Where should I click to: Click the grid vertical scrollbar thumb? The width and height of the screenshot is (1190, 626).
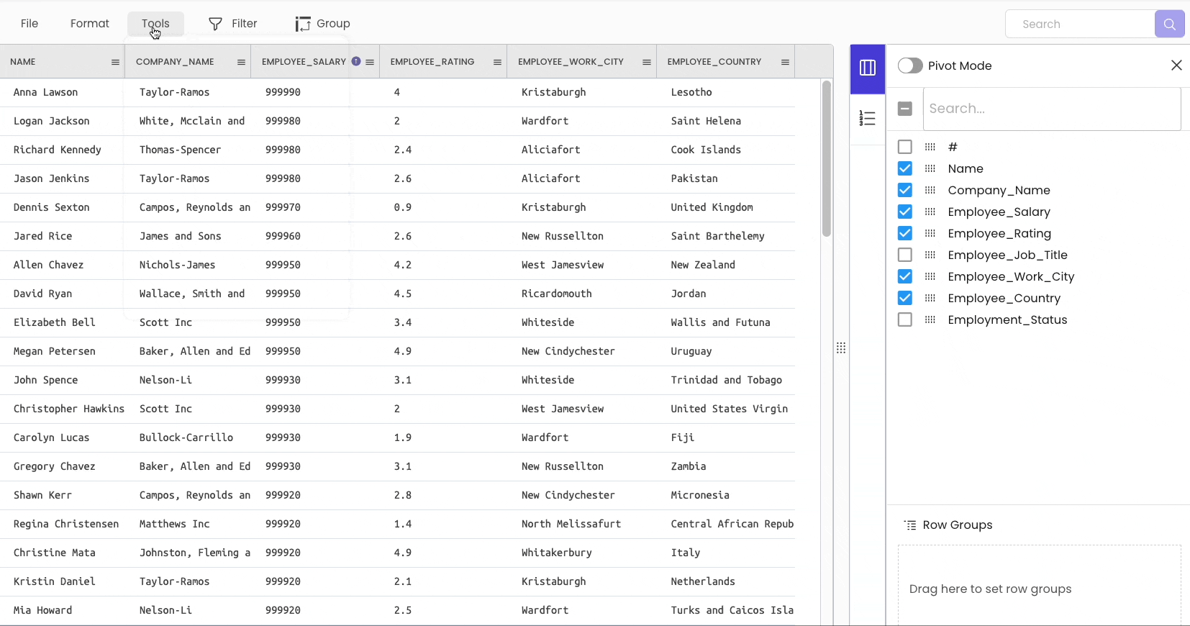(x=827, y=158)
